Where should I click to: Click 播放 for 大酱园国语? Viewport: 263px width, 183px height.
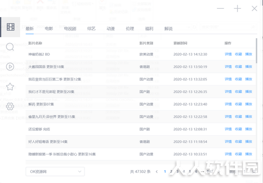(x=249, y=67)
